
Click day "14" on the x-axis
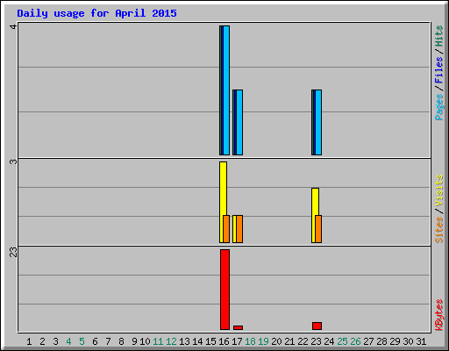point(197,341)
